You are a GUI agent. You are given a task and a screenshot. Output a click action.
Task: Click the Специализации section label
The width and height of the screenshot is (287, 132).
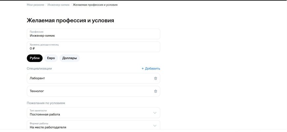[x=39, y=69]
